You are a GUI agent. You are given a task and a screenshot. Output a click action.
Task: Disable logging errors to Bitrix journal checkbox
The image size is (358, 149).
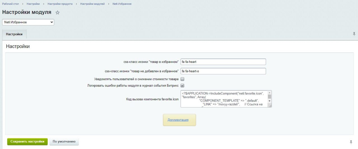182,86
